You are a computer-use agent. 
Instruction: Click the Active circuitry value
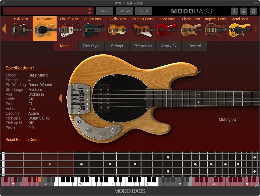point(33,113)
